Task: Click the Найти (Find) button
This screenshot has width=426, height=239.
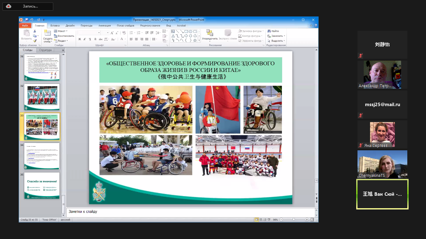Action: point(273,31)
